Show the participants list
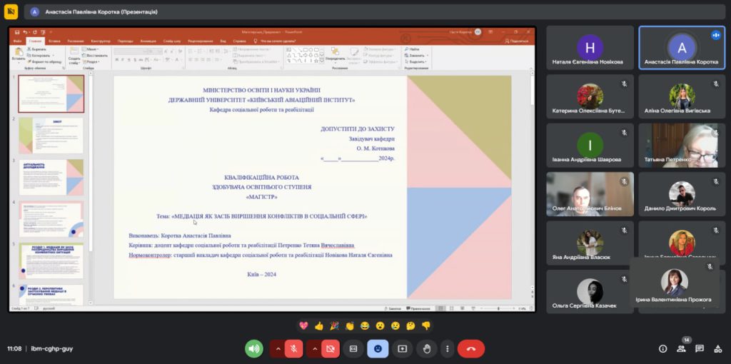The image size is (731, 364). point(682,348)
